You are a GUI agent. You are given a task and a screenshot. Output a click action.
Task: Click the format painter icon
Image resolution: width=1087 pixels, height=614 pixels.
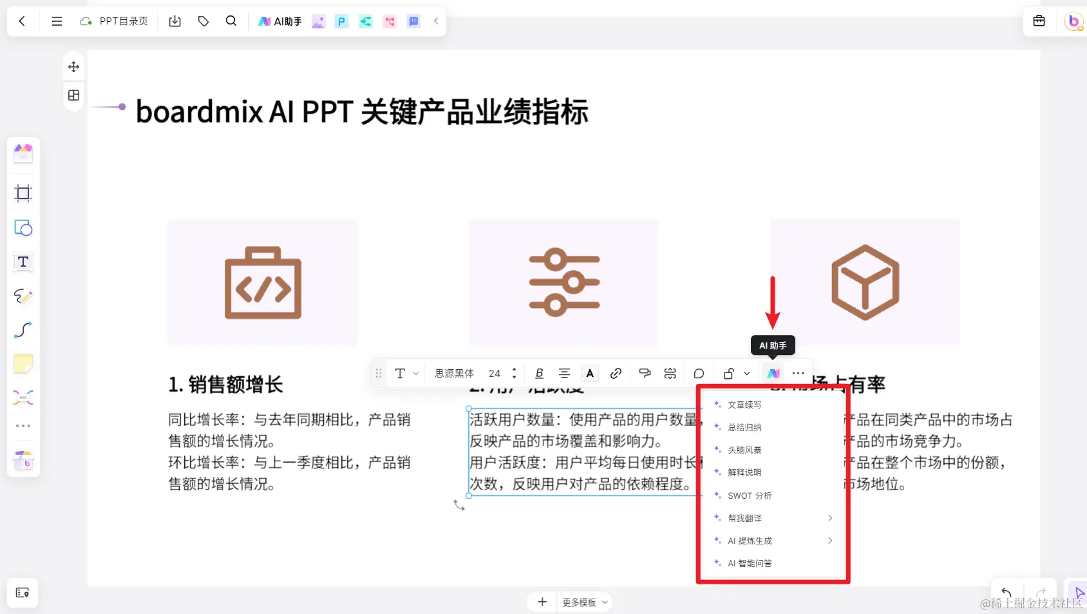point(645,373)
